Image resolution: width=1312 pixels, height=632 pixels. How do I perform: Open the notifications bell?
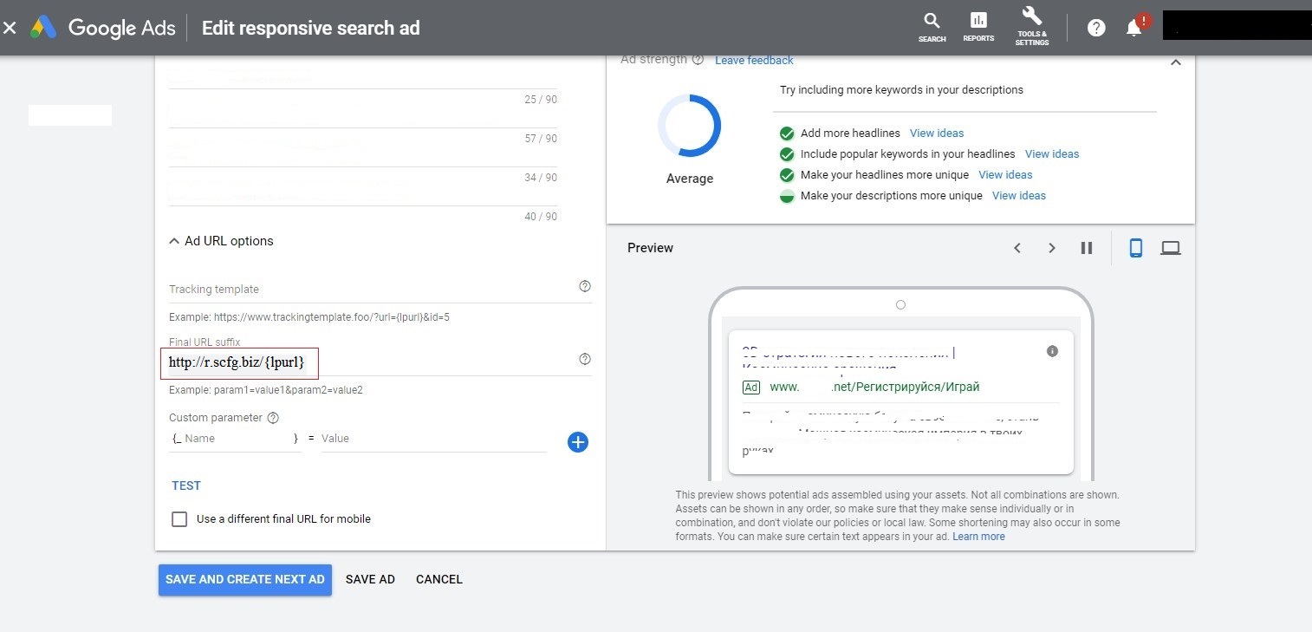tap(1133, 28)
